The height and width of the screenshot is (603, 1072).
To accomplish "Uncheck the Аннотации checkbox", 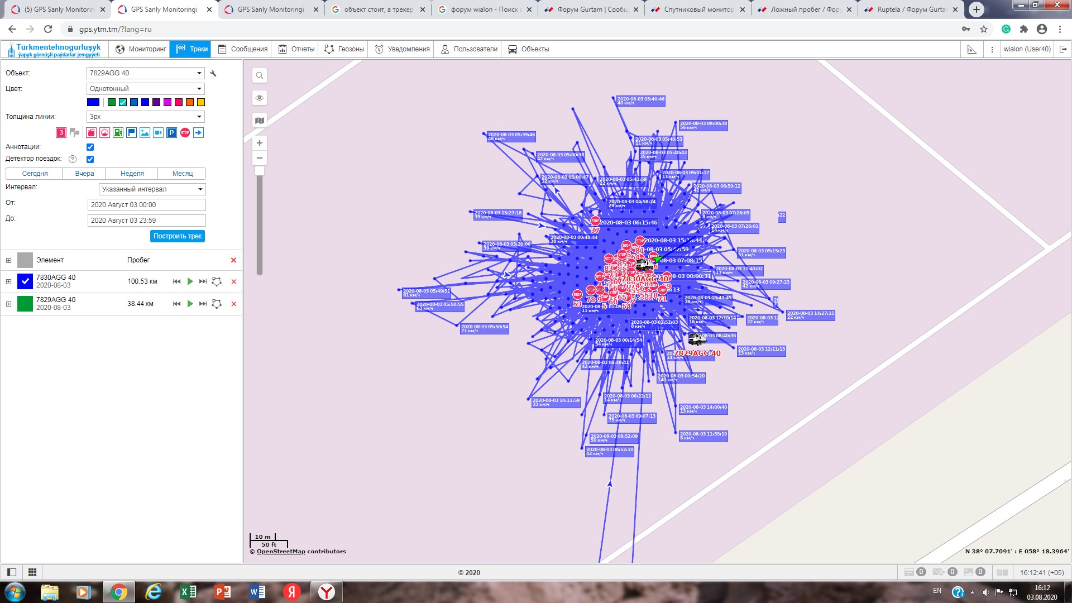I will pyautogui.click(x=90, y=147).
